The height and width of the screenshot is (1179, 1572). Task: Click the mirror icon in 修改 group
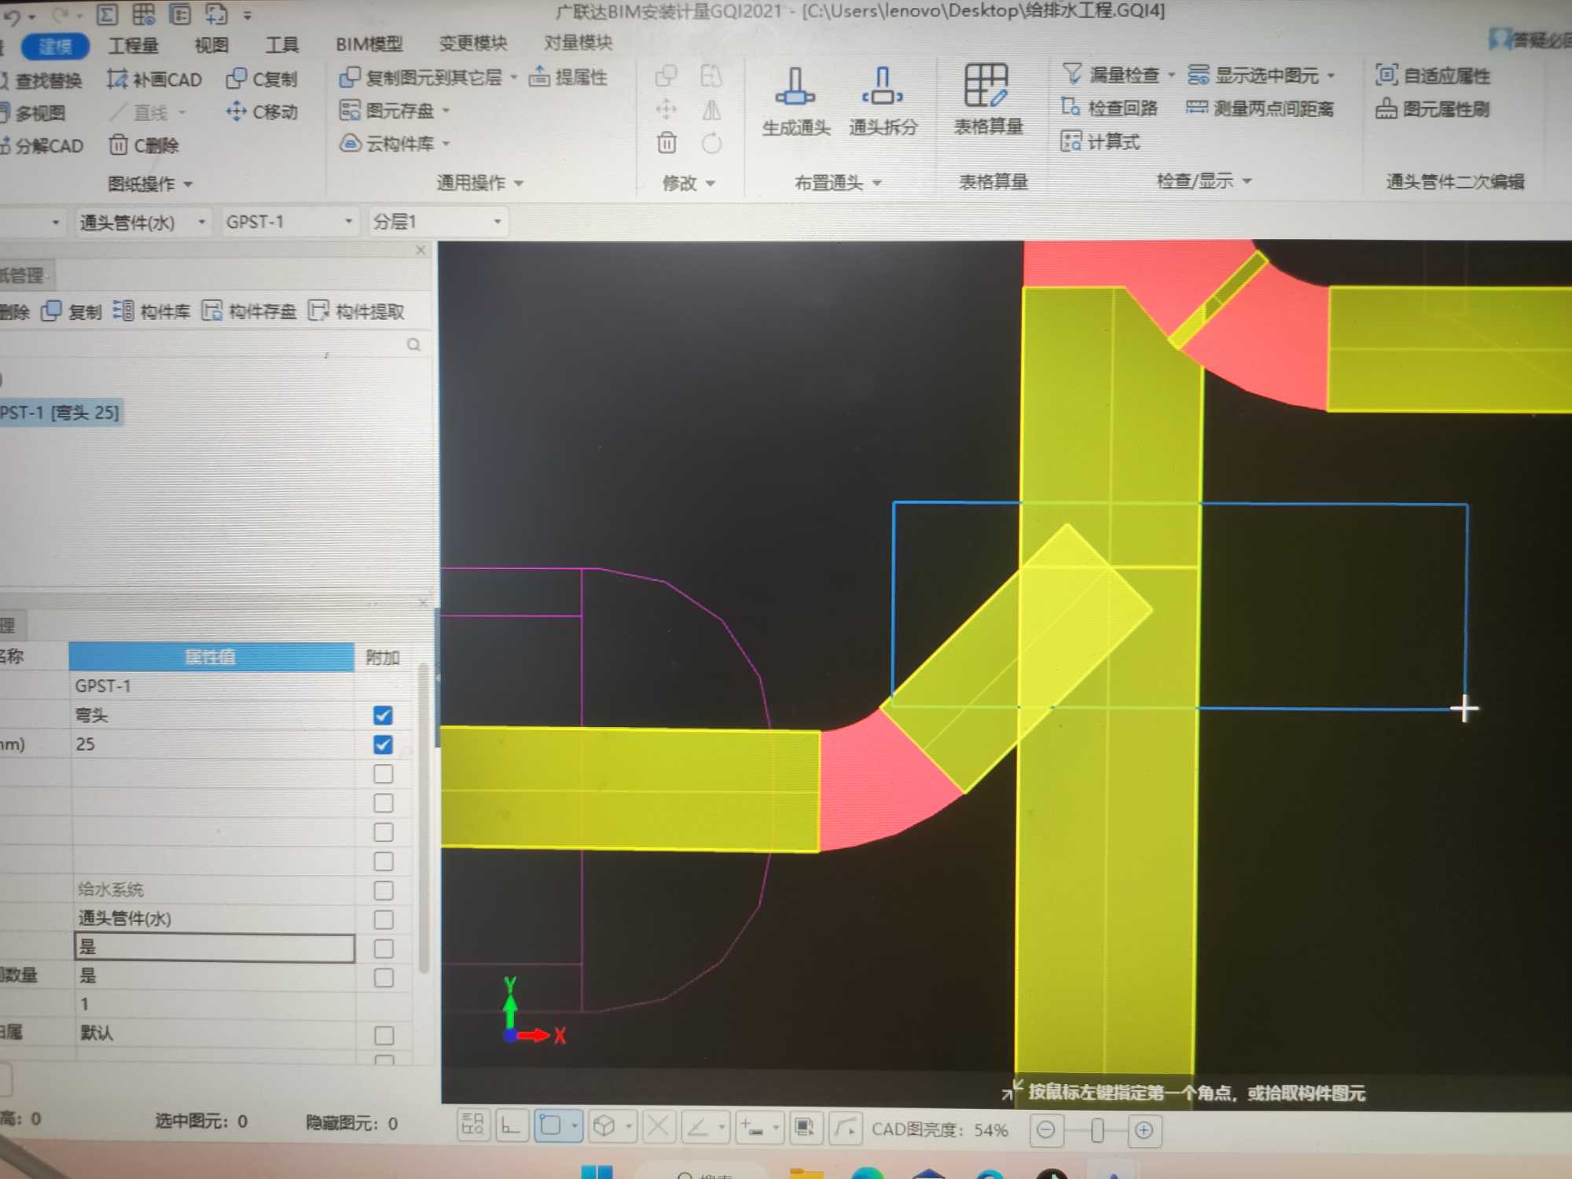point(711,109)
